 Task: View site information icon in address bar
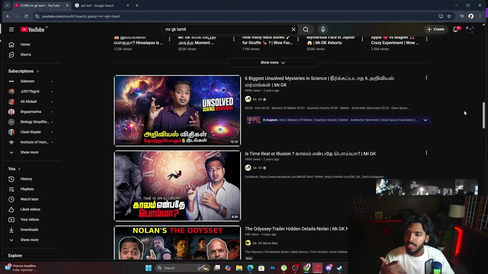pyautogui.click(x=37, y=16)
